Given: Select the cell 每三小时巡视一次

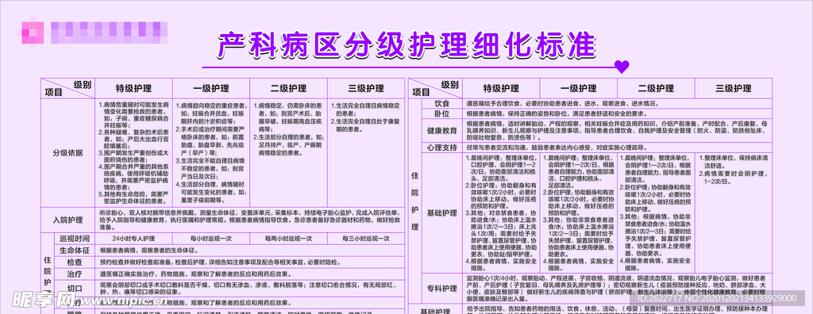Looking at the screenshot, I should [x=365, y=239].
